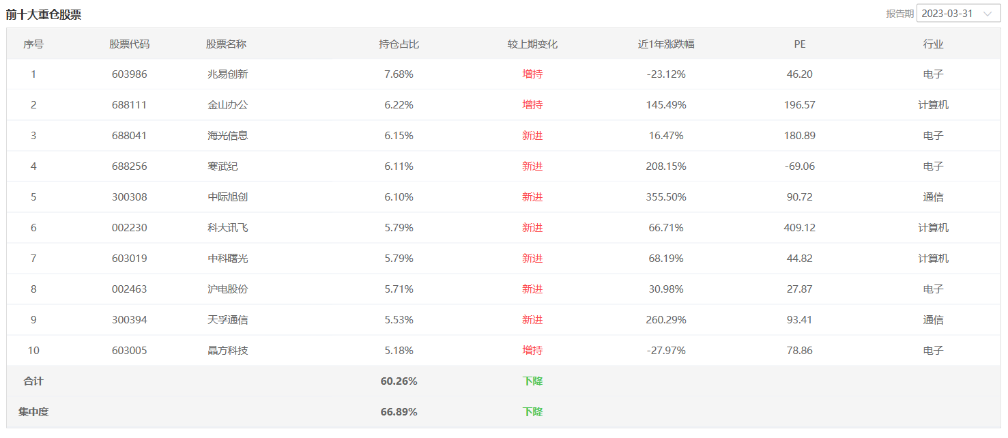Image resolution: width=1008 pixels, height=438 pixels.
Task: Open stock name 兆易创新
Action: [x=227, y=74]
